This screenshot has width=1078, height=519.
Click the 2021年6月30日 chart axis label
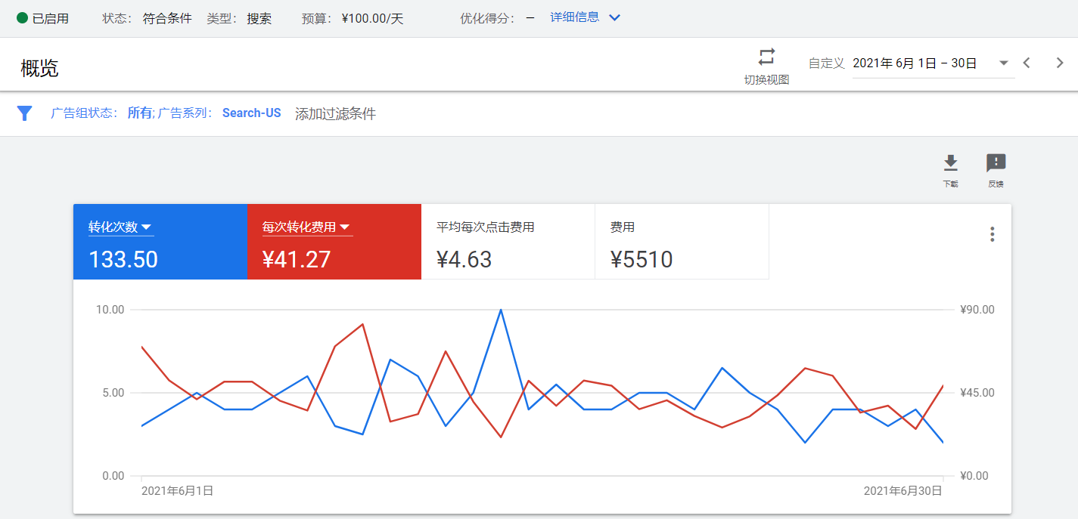pos(902,491)
